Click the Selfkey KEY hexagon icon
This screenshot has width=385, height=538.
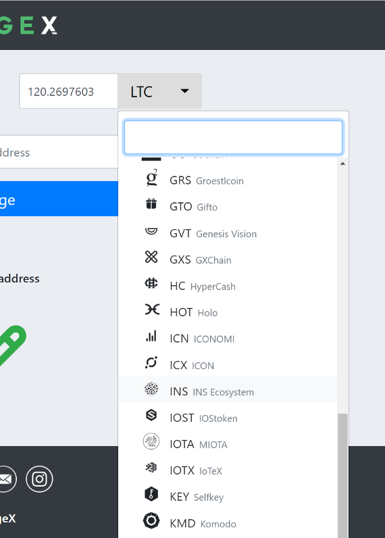[x=151, y=494]
